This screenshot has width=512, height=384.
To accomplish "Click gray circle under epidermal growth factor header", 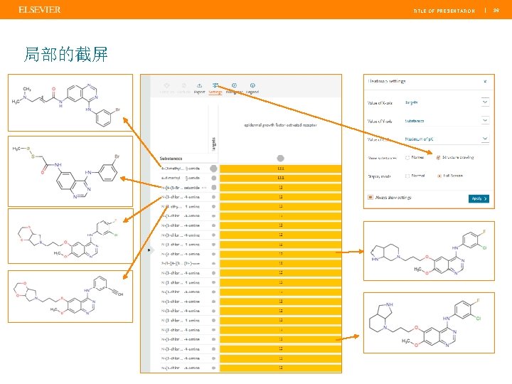I will [x=280, y=159].
